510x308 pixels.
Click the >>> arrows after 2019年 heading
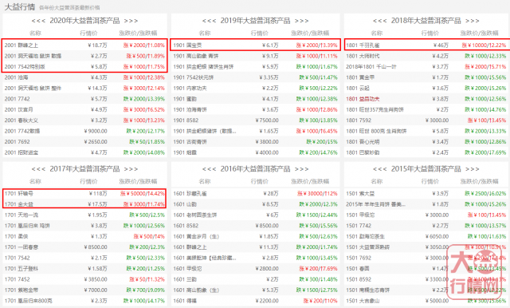[x=301, y=22]
